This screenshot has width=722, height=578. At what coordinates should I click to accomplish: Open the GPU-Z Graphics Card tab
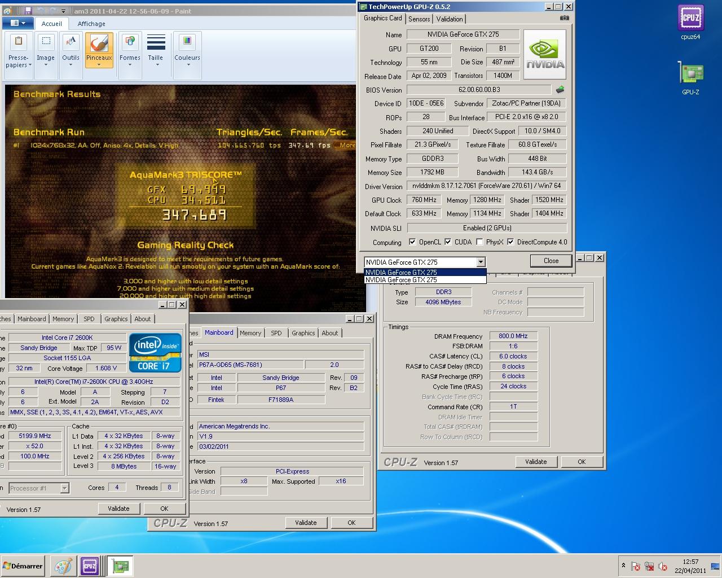(382, 18)
